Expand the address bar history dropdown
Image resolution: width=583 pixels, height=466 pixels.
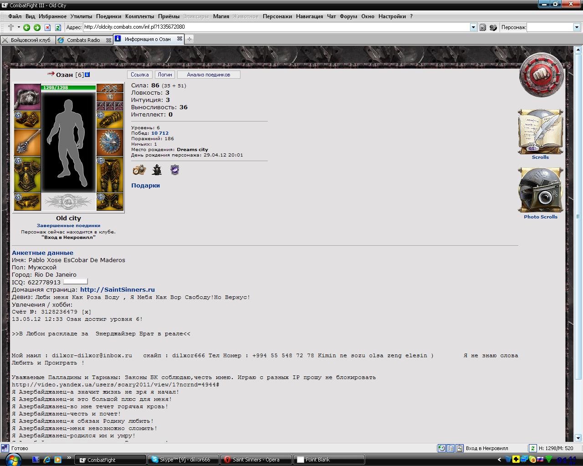[x=473, y=27]
